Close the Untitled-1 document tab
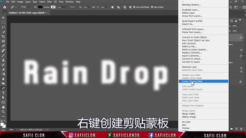 coord(48,13)
